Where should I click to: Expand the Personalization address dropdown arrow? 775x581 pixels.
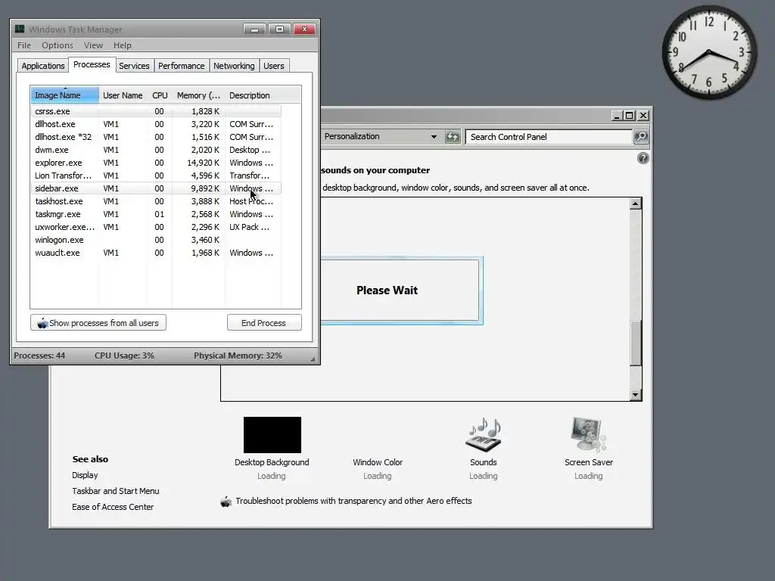click(x=434, y=137)
